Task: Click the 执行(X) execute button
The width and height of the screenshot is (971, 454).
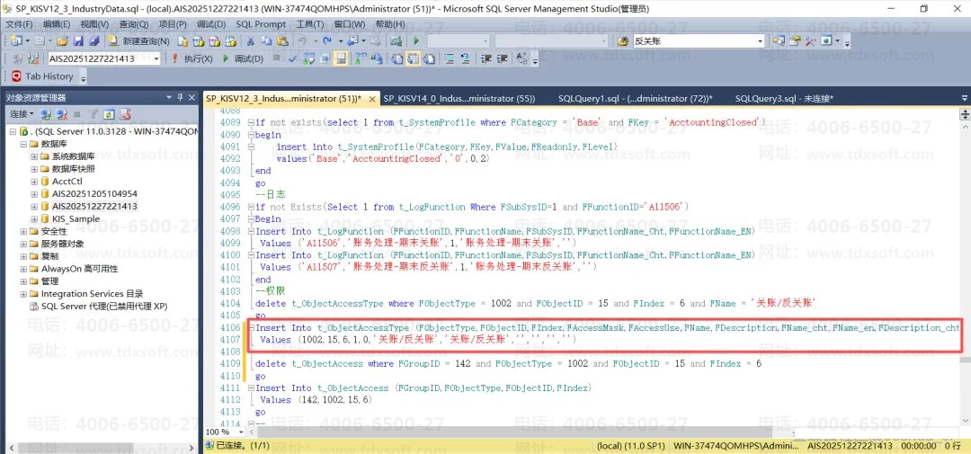Action: pyautogui.click(x=192, y=59)
